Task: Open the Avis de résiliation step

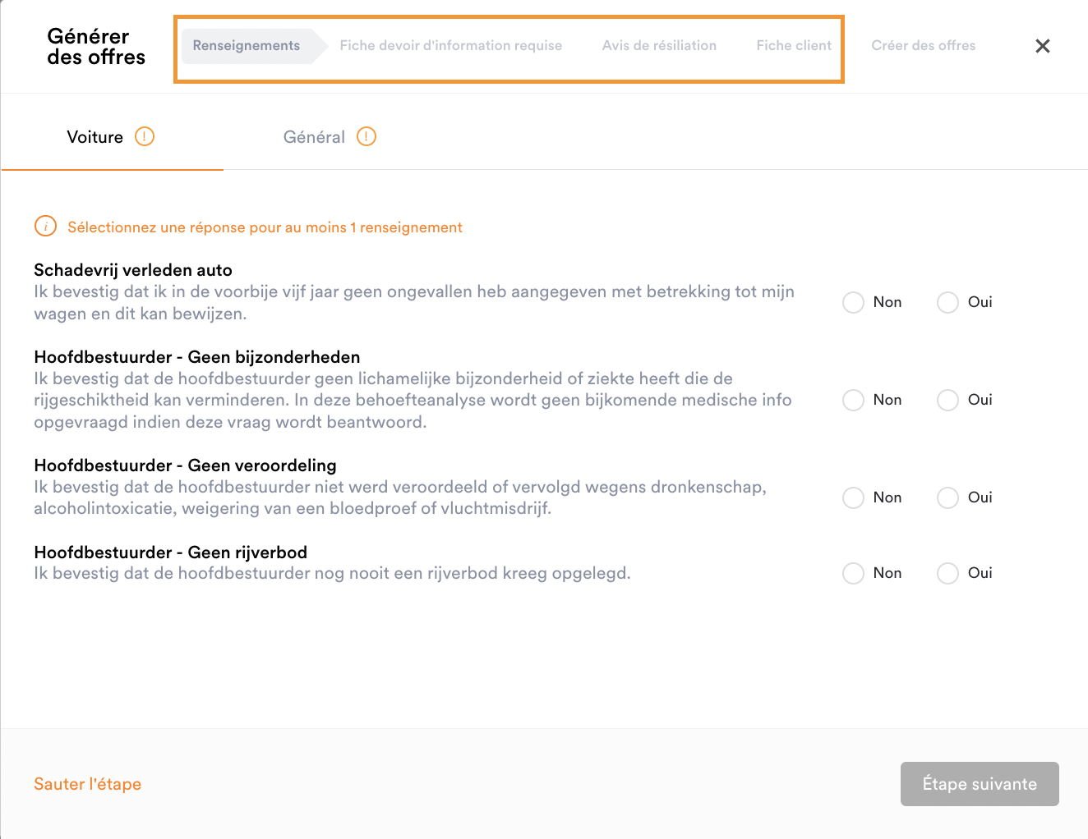Action: pos(659,46)
